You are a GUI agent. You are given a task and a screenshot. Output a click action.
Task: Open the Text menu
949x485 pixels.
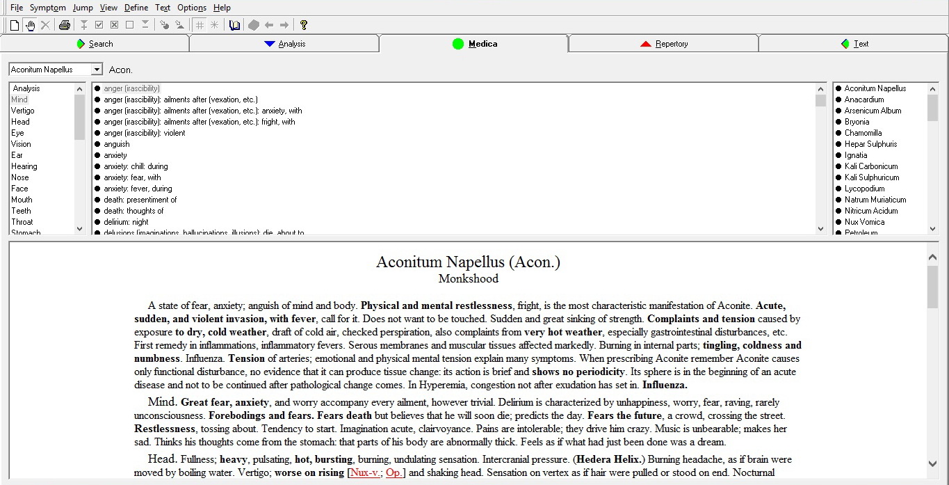click(163, 8)
